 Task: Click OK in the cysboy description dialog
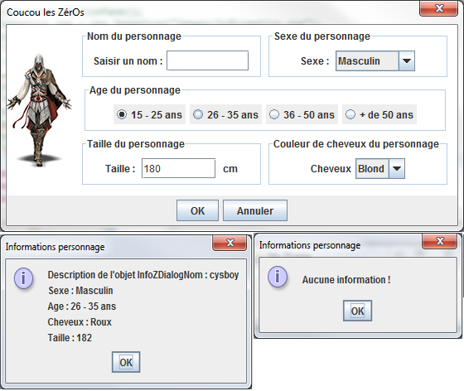pyautogui.click(x=126, y=362)
